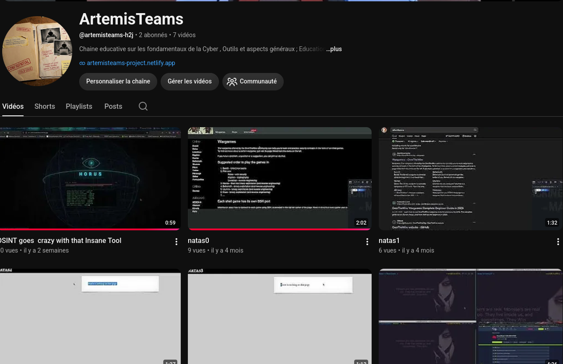Open the natas1 video title
Image resolution: width=563 pixels, height=364 pixels.
(x=389, y=240)
